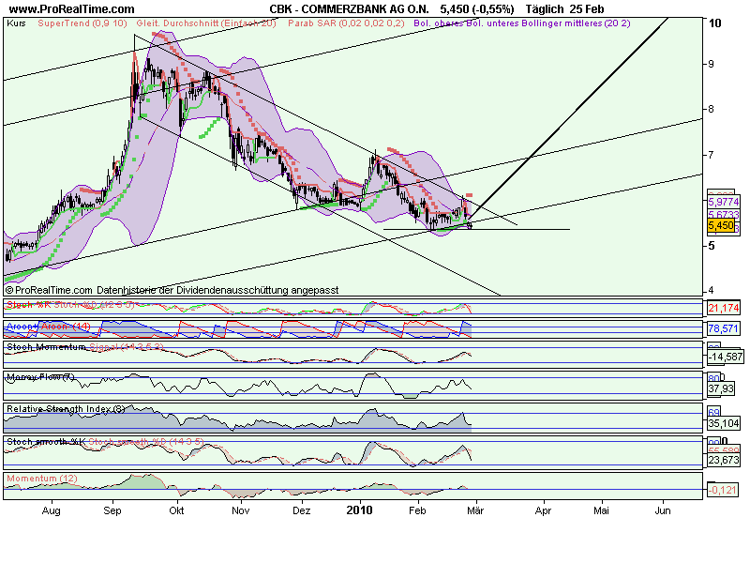The width and height of the screenshot is (750, 563).
Task: Click the Täglich timeframe label
Action: 545,9
